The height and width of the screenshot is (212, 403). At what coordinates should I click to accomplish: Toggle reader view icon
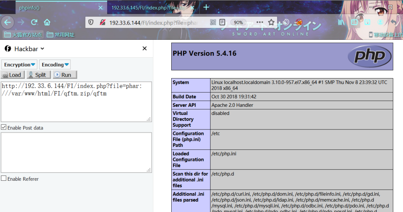click(x=222, y=22)
